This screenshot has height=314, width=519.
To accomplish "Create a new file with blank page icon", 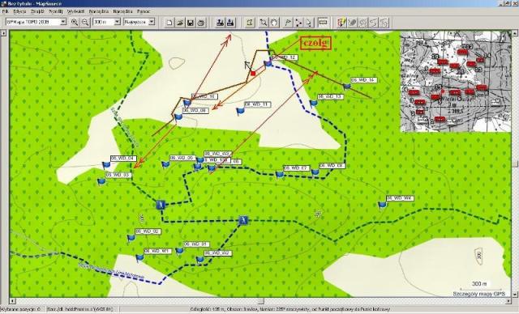I will click(x=169, y=23).
